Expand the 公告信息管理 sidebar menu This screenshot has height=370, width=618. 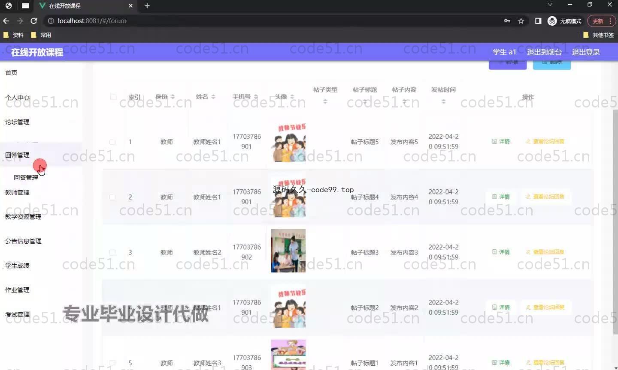click(23, 241)
